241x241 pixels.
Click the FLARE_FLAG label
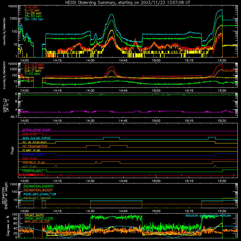click(31, 150)
